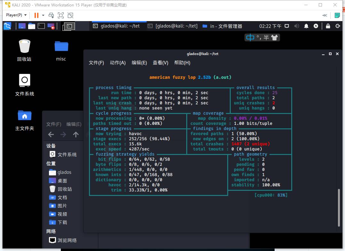
Task: Activate Unity mode in VMware toolbar
Action: (x=70, y=15)
